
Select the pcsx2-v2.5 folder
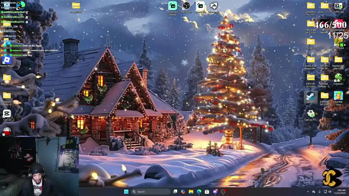pyautogui.click(x=324, y=8)
